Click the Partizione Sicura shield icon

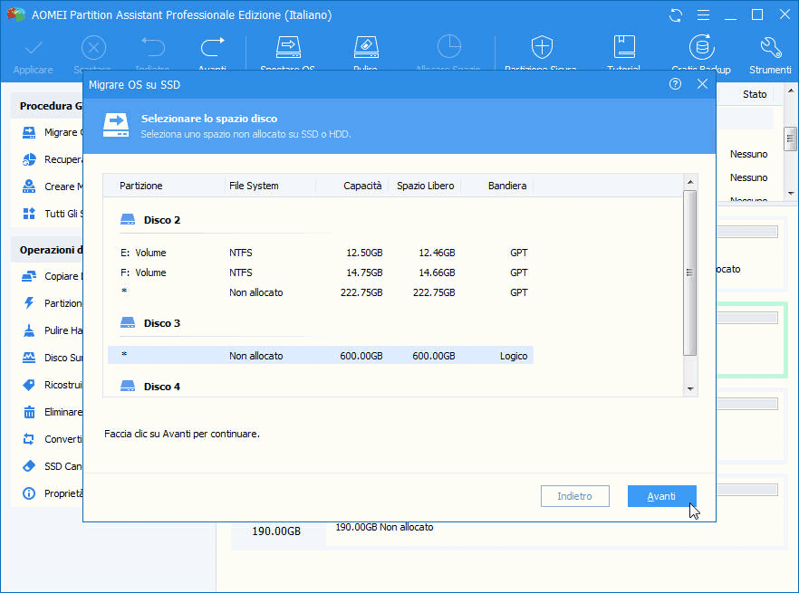541,48
